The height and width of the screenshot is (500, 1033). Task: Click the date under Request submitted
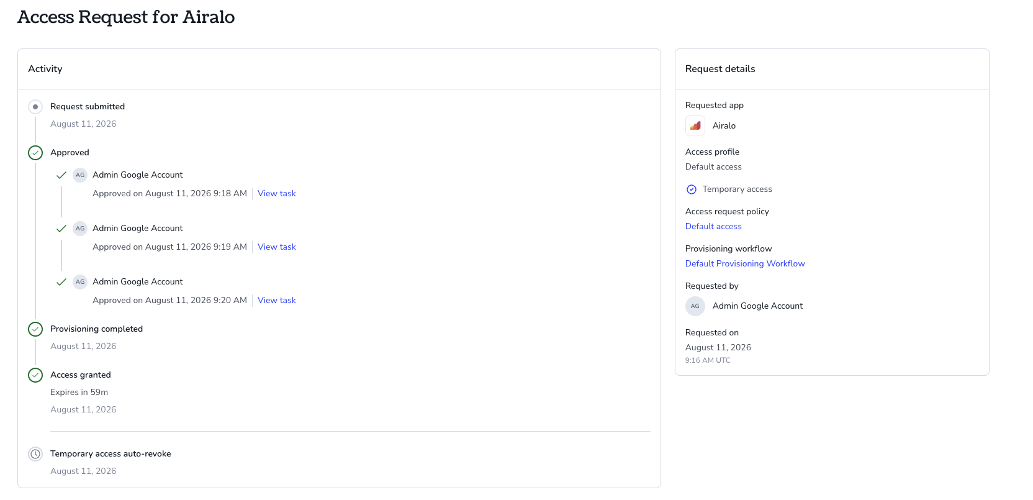click(x=83, y=124)
